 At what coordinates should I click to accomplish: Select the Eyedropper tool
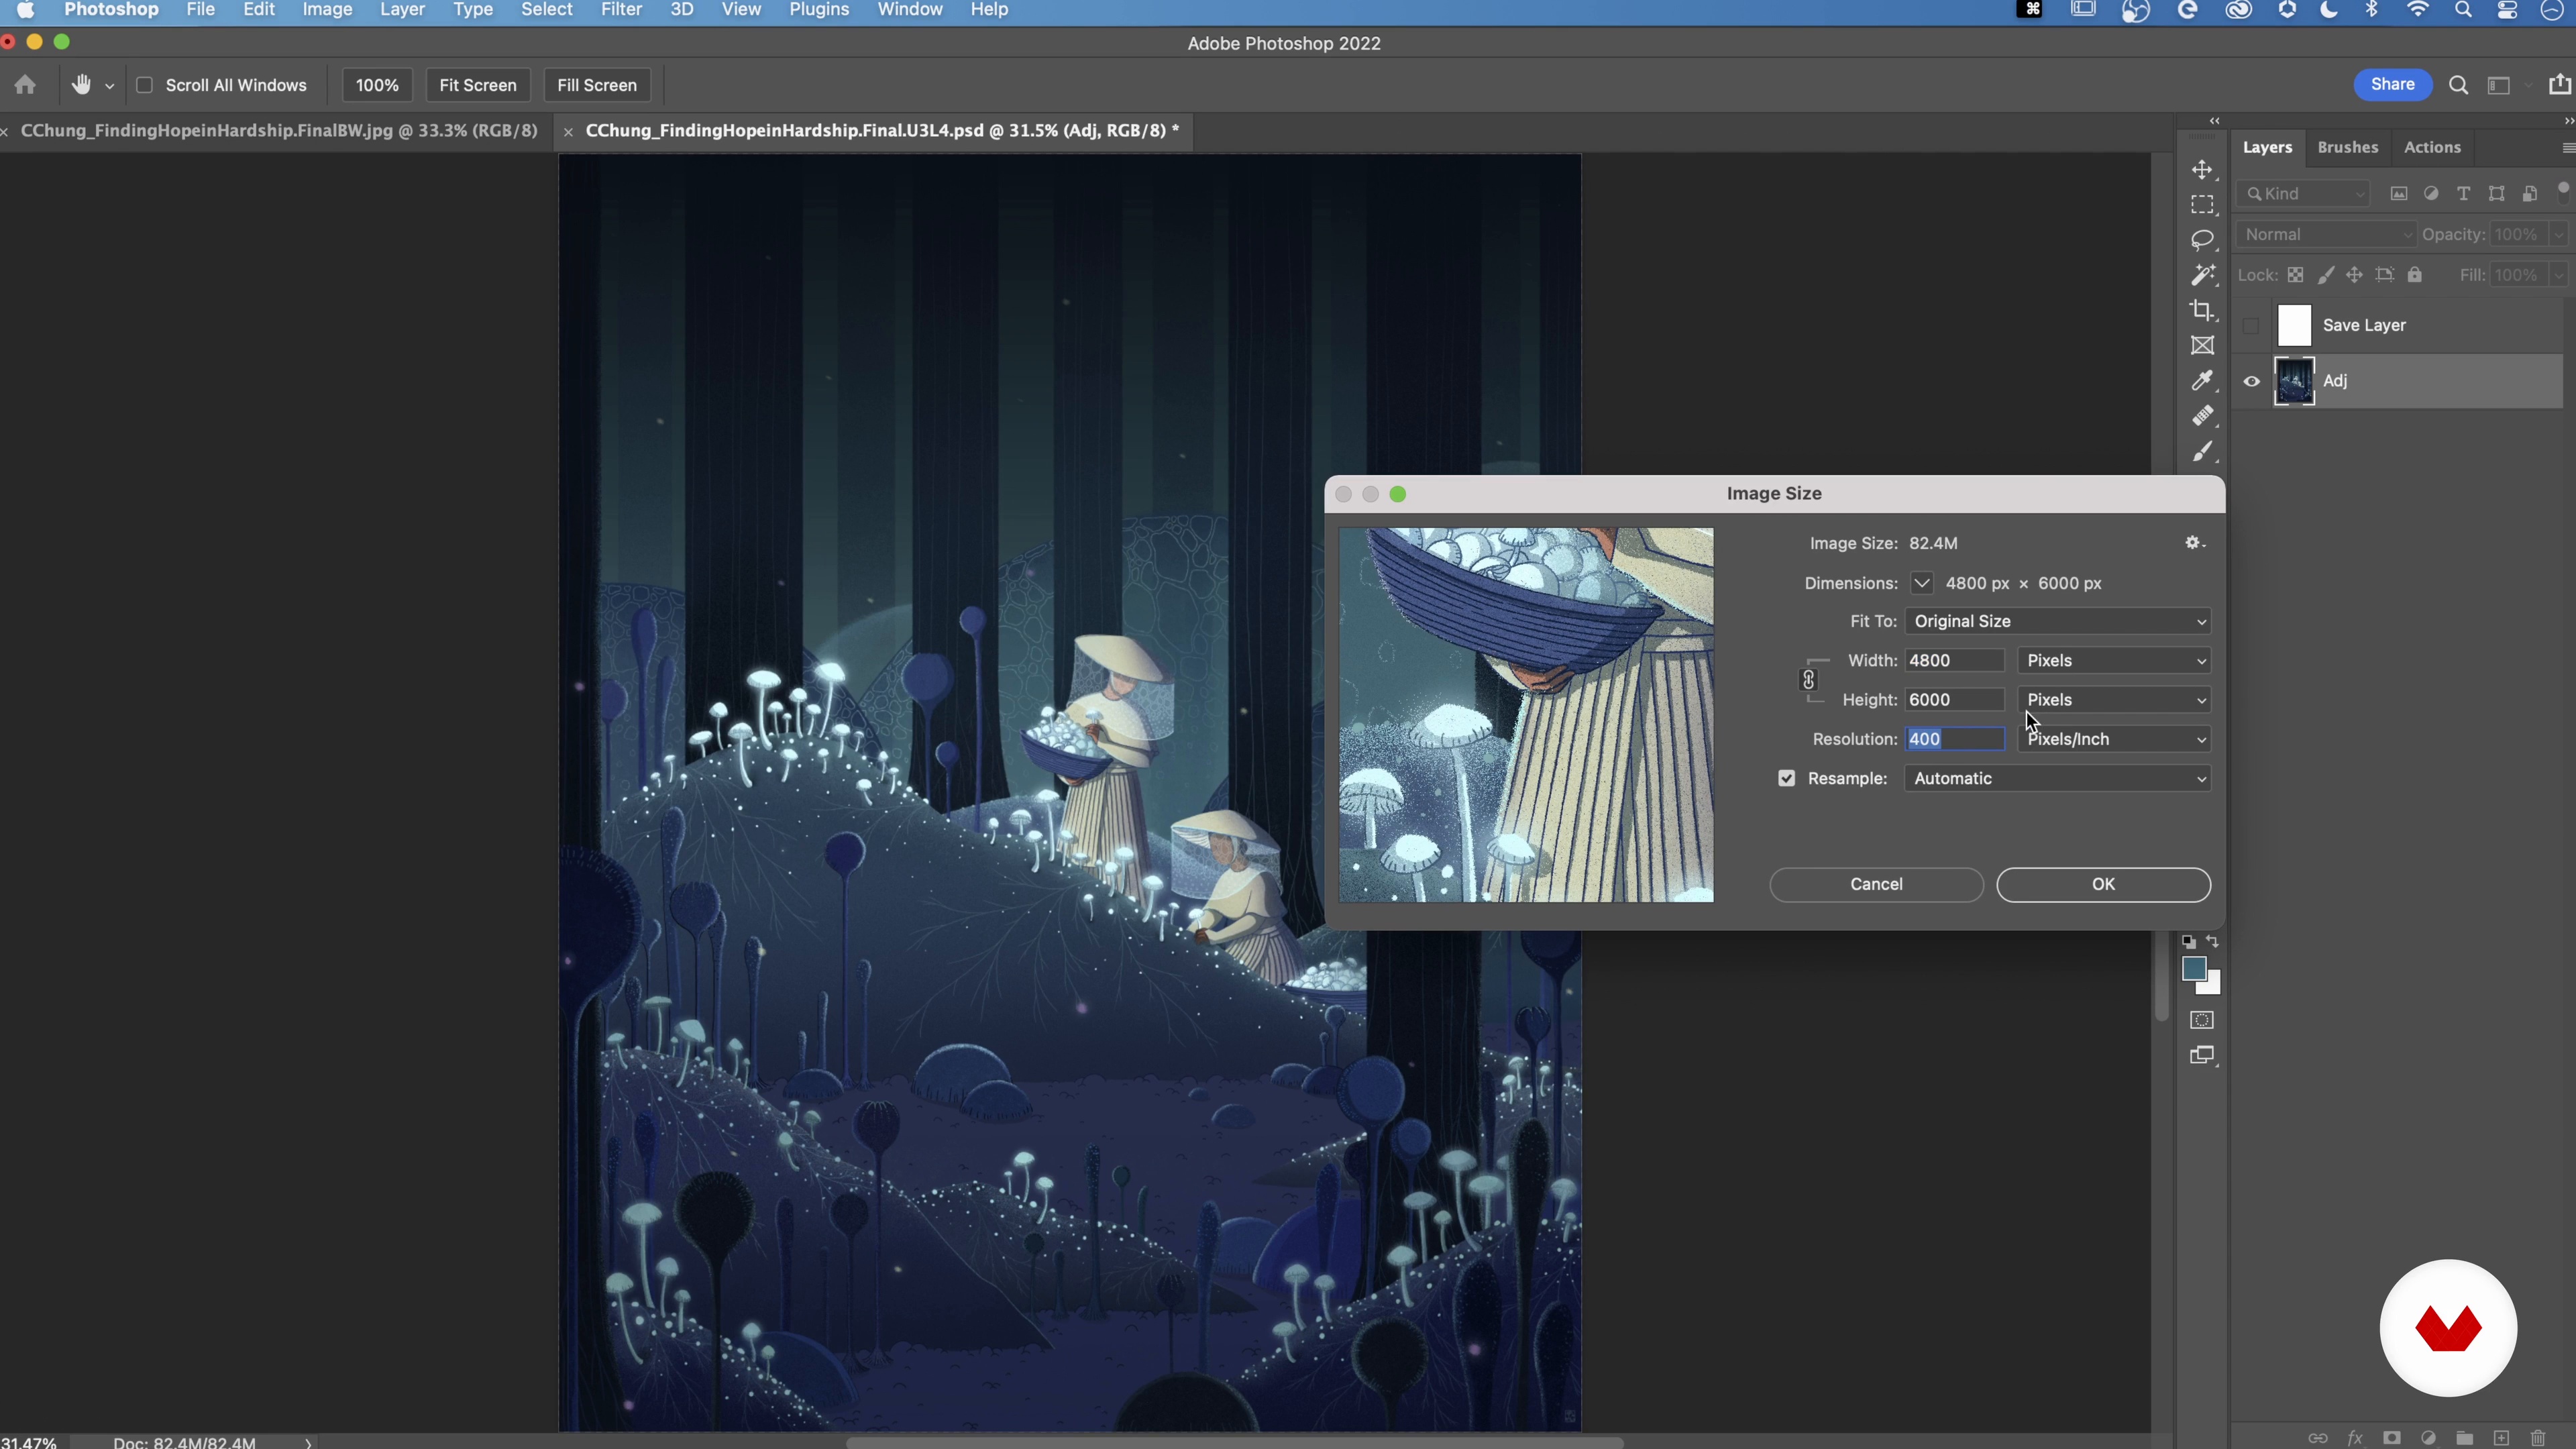(2202, 381)
